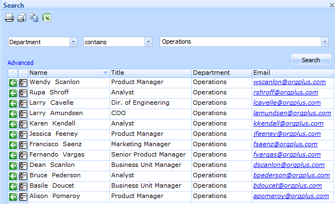The width and height of the screenshot is (335, 204).
Task: Expand the Department field dropdown
Action: pos(73,42)
